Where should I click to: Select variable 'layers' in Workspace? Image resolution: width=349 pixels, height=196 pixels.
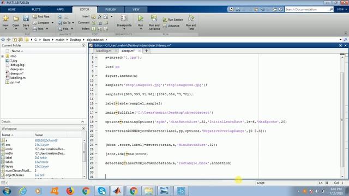[x=9, y=167]
